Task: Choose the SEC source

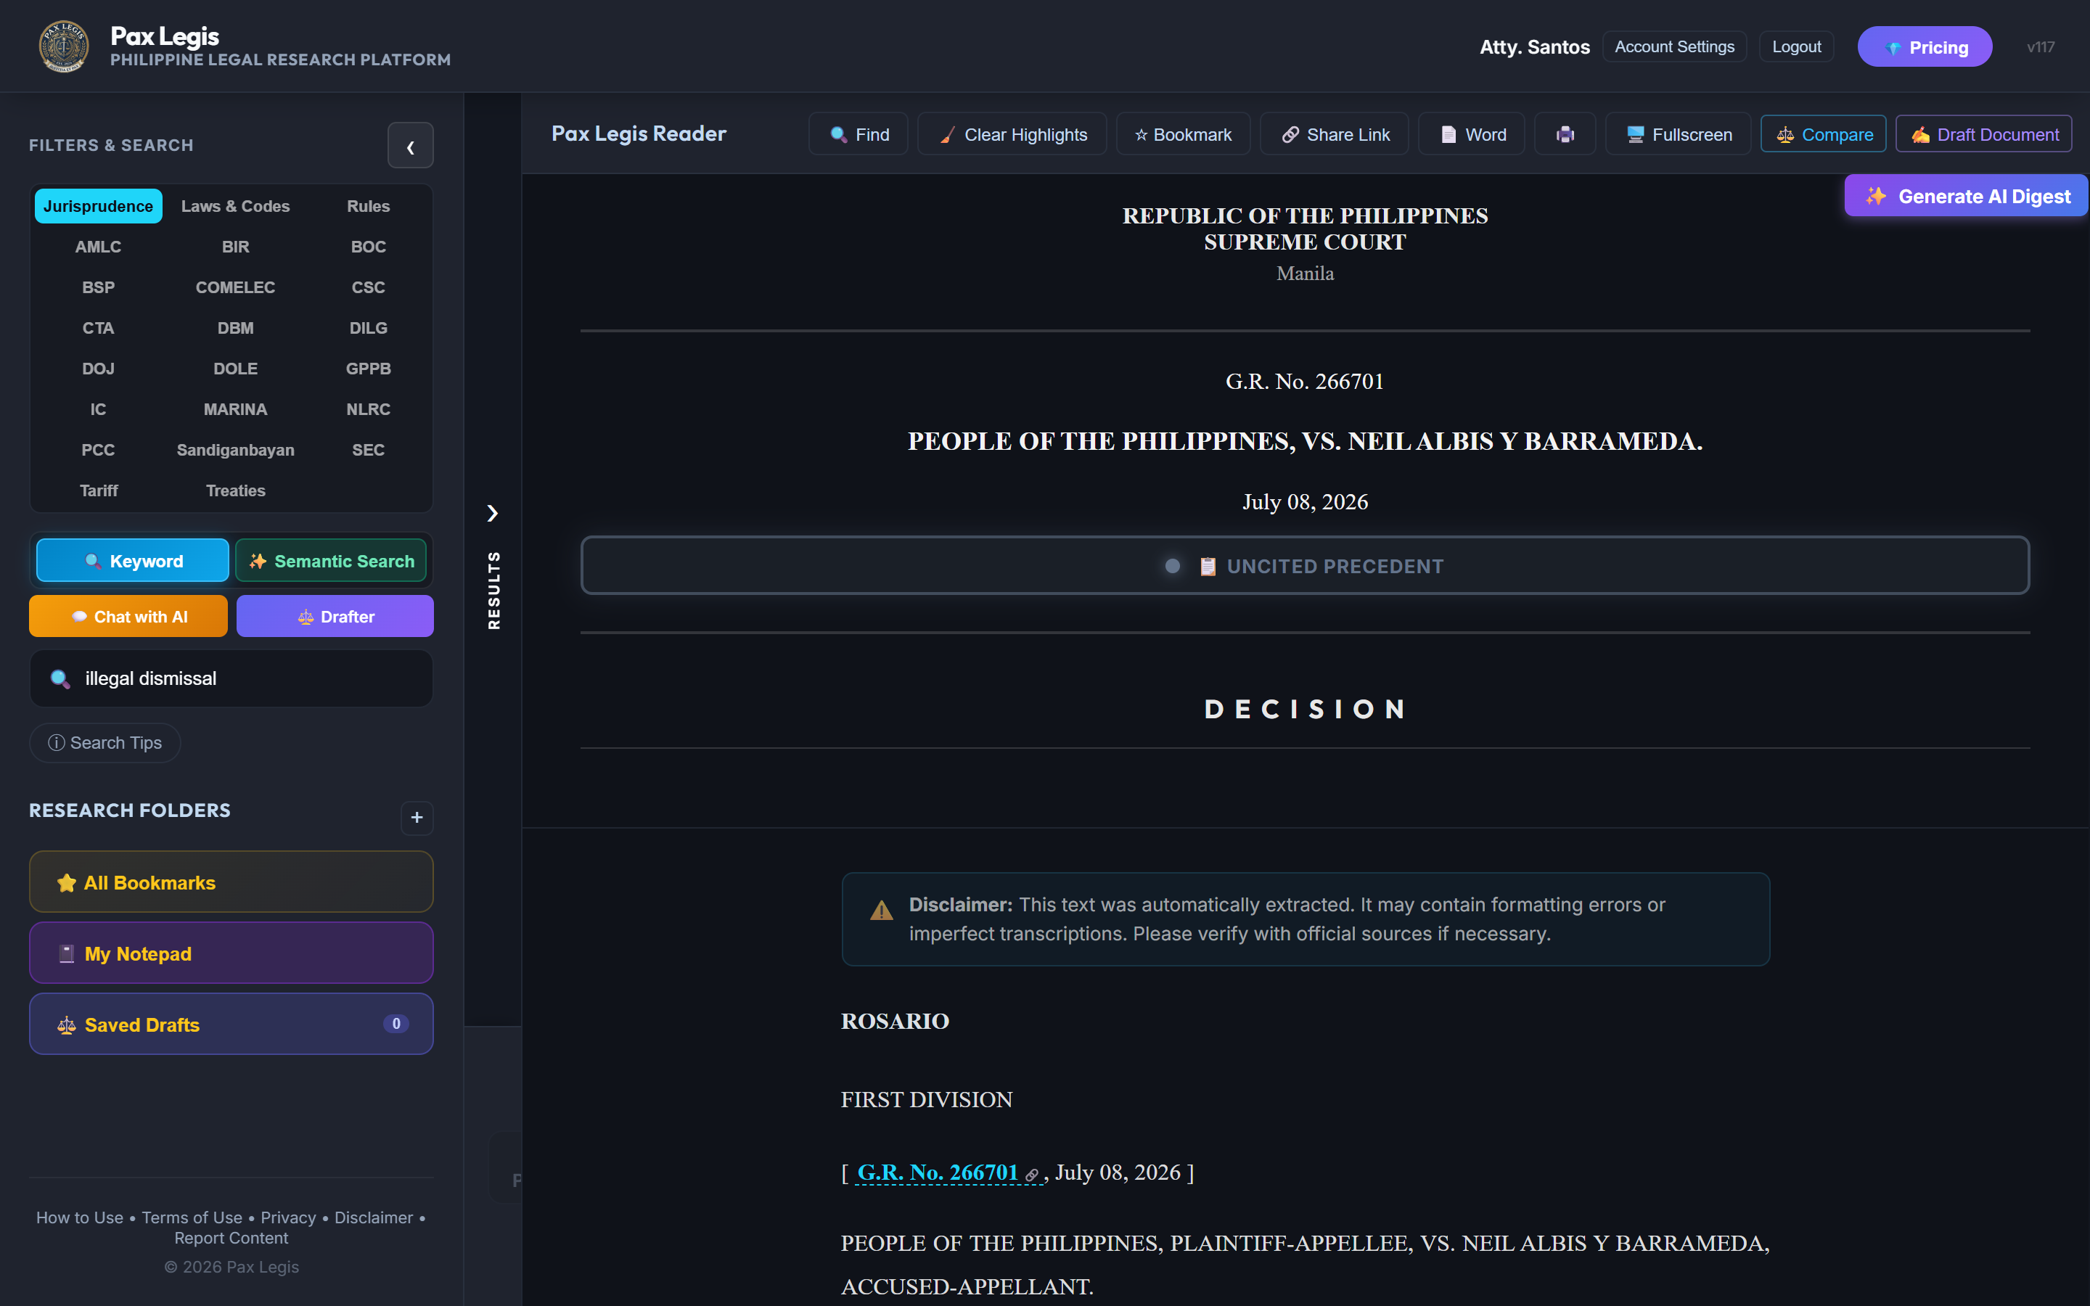Action: point(368,450)
